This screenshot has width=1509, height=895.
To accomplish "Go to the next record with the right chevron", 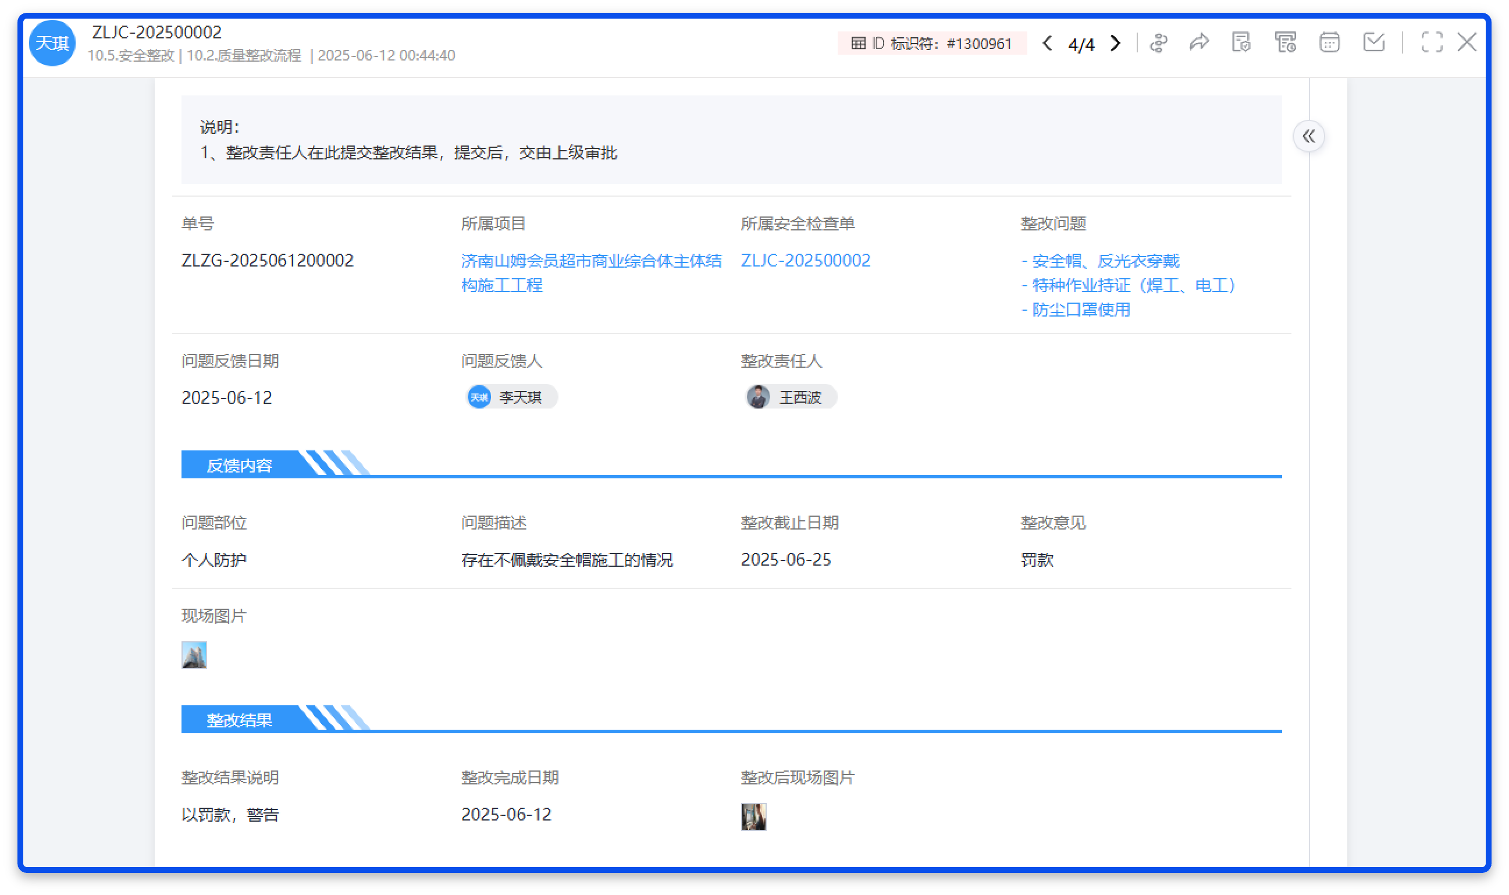I will tap(1116, 44).
